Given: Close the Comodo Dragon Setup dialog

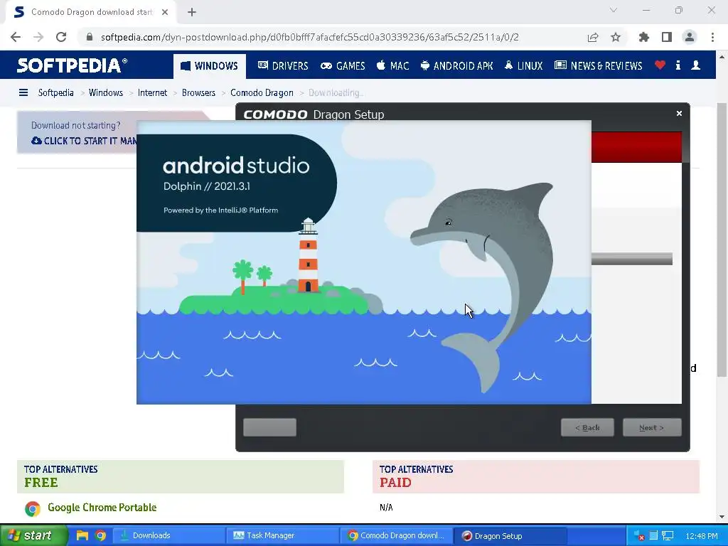Looking at the screenshot, I should [679, 113].
